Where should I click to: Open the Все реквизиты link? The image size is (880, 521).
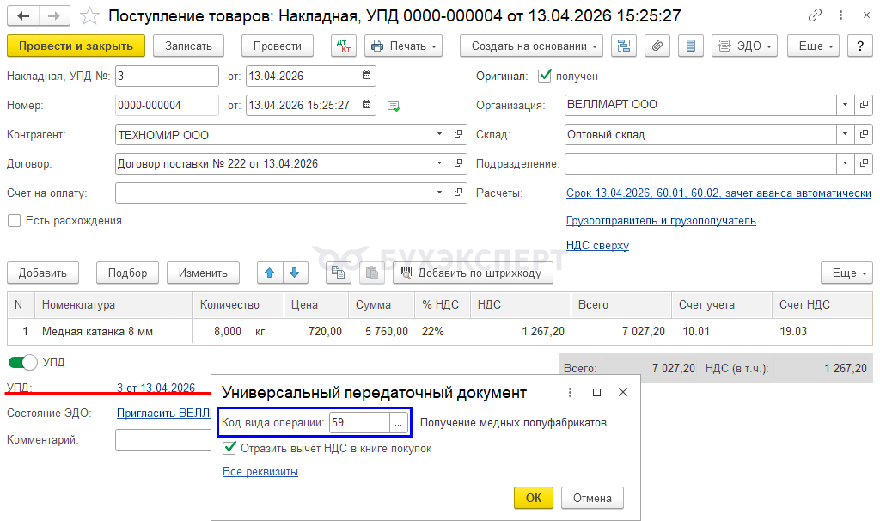[x=260, y=472]
